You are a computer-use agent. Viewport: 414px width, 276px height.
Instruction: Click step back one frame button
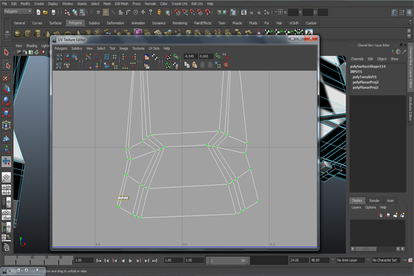(107, 261)
